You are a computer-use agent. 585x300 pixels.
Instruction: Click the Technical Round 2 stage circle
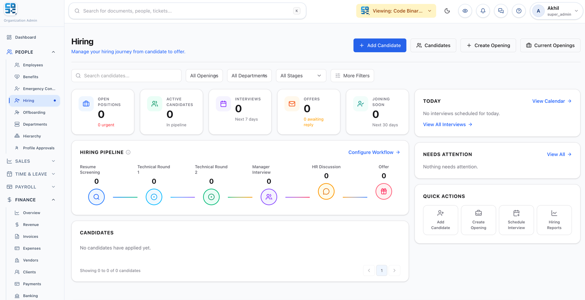pyautogui.click(x=211, y=197)
